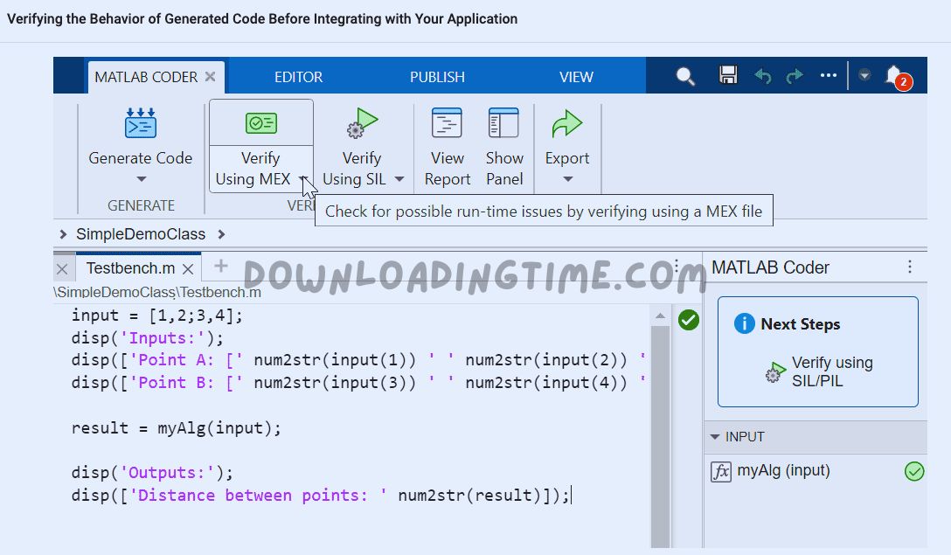Viewport: 951px width, 555px height.
Task: Click the Undo arrow icon
Action: point(762,76)
